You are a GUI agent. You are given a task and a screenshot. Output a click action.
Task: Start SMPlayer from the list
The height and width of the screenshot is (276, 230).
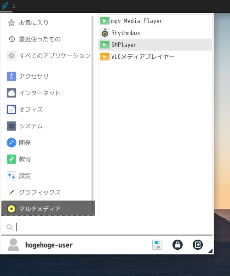pyautogui.click(x=155, y=45)
